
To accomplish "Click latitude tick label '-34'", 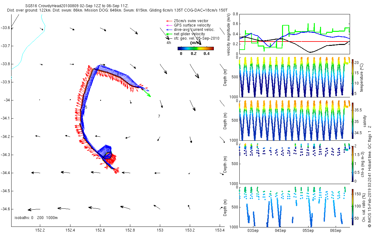I will [7, 100].
